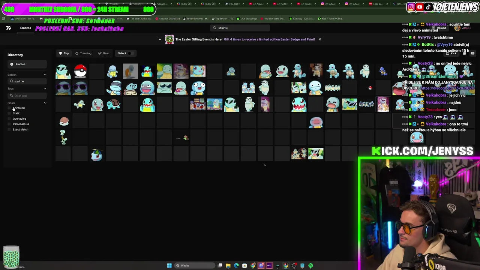Image resolution: width=480 pixels, height=270 pixels.
Task: Collapse the Tags section chevron
Action: click(x=45, y=88)
